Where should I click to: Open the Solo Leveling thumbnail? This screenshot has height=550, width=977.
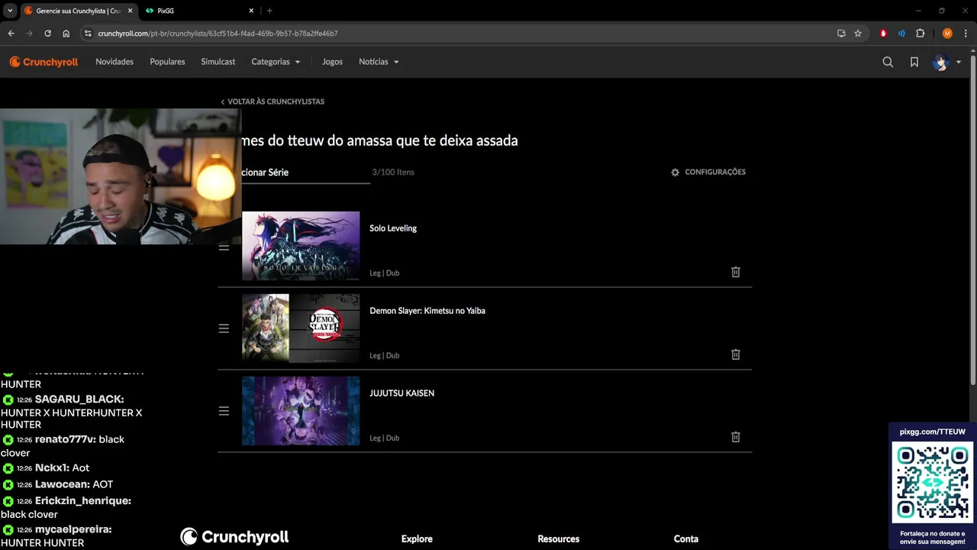coord(301,246)
